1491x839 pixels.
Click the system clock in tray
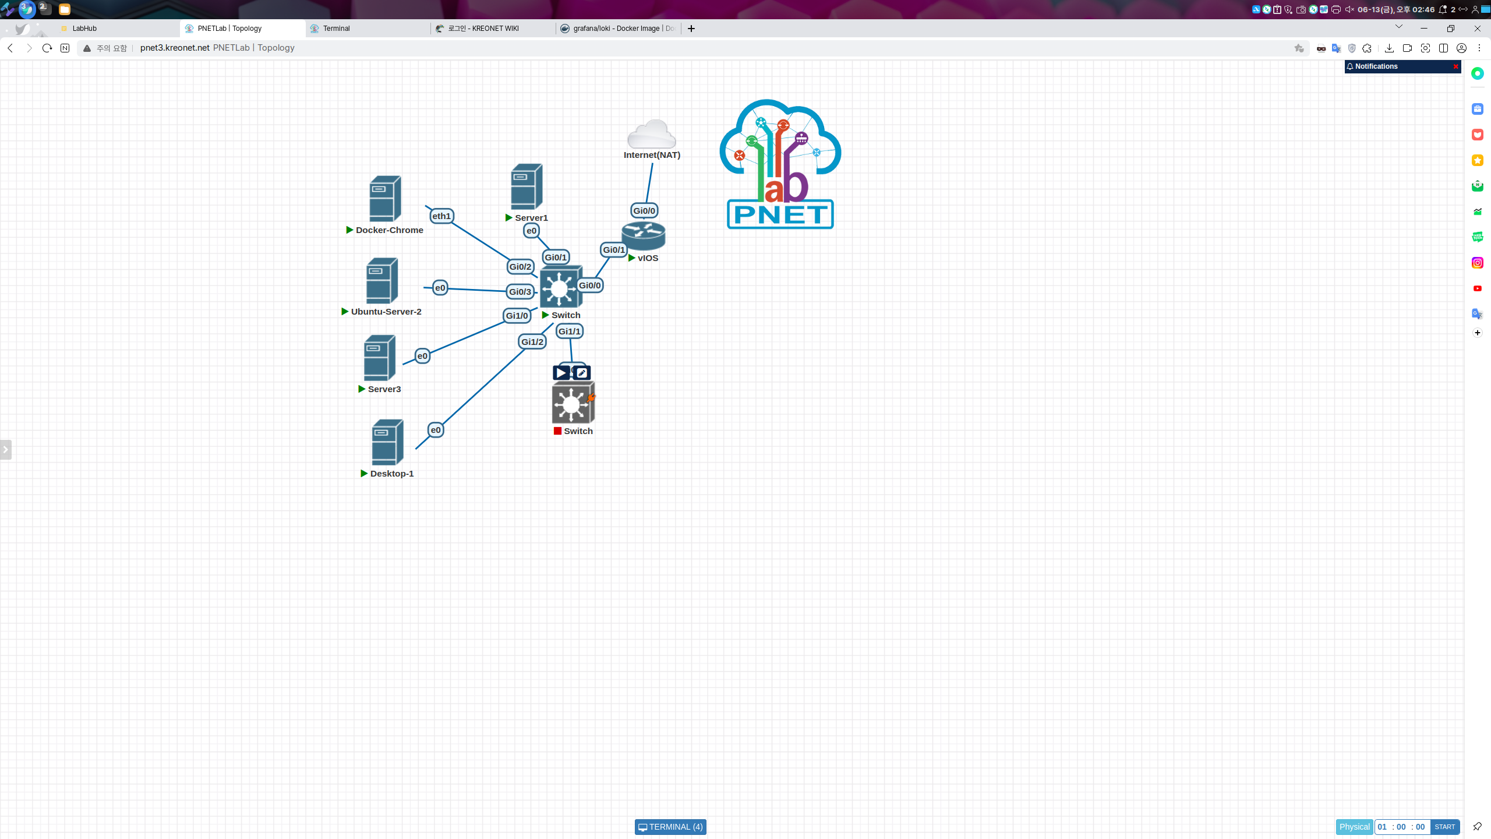(x=1395, y=9)
